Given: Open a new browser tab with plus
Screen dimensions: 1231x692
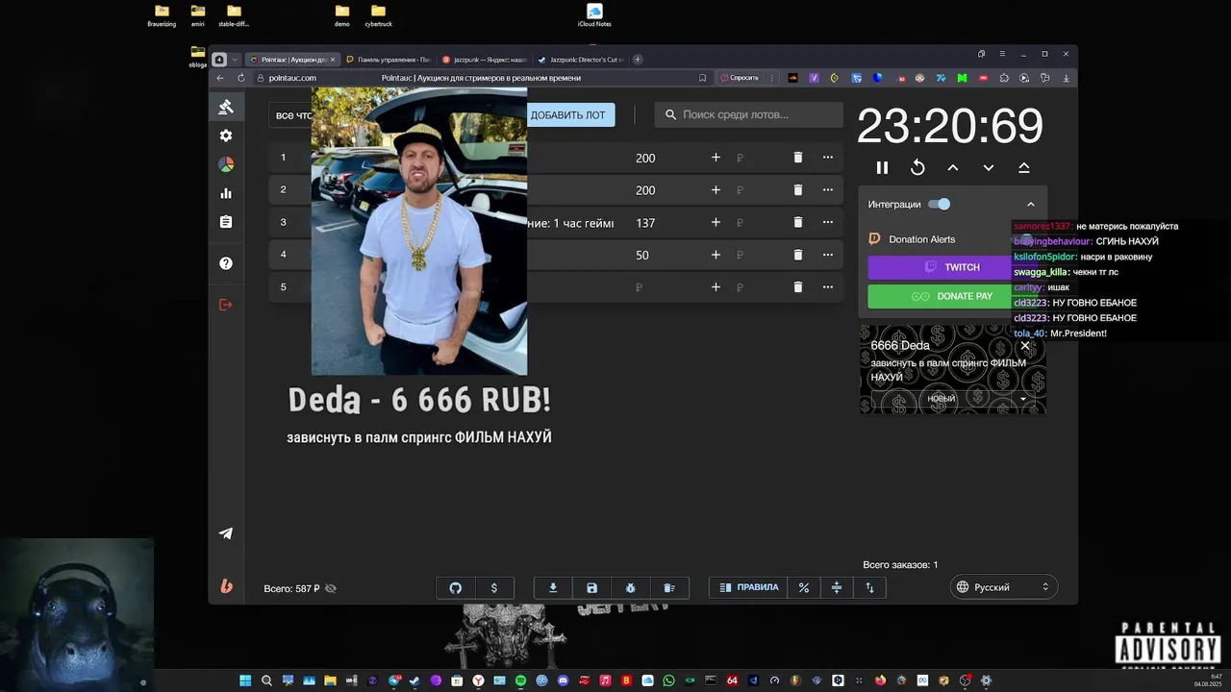Looking at the screenshot, I should point(637,60).
